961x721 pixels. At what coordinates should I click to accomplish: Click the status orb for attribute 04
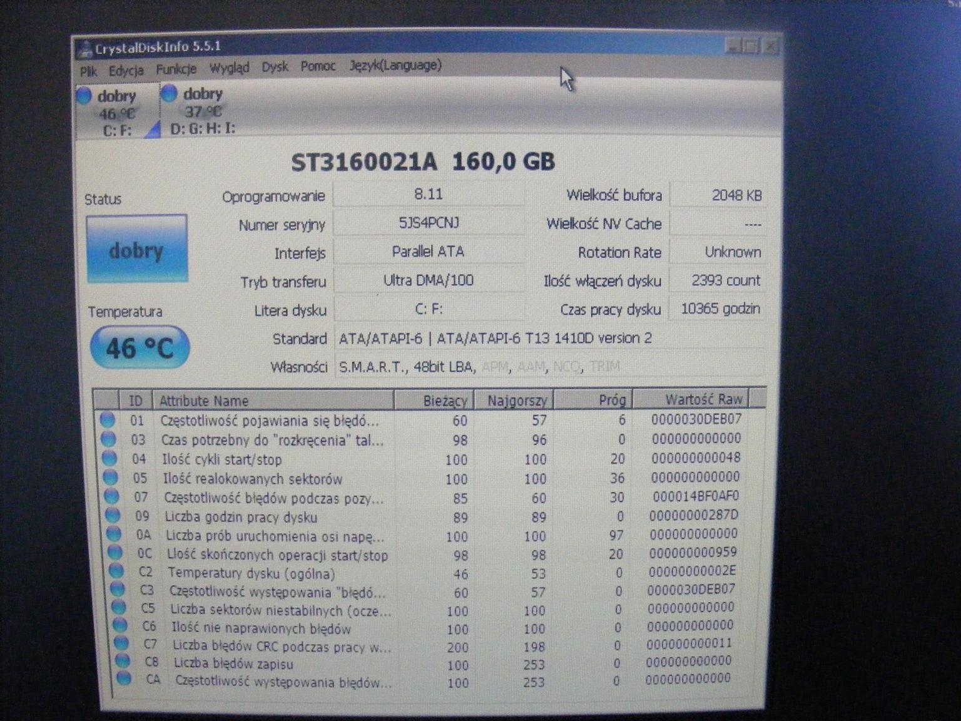pos(109,459)
